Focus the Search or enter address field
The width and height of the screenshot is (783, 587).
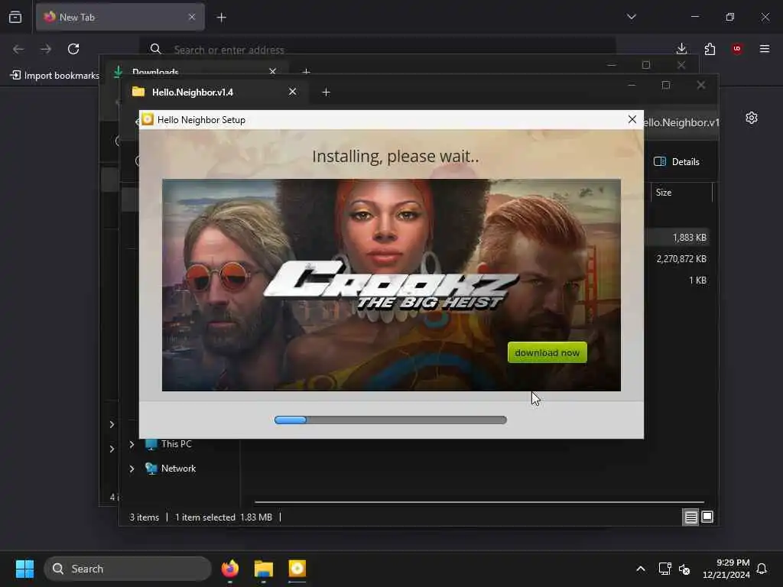tap(377, 49)
